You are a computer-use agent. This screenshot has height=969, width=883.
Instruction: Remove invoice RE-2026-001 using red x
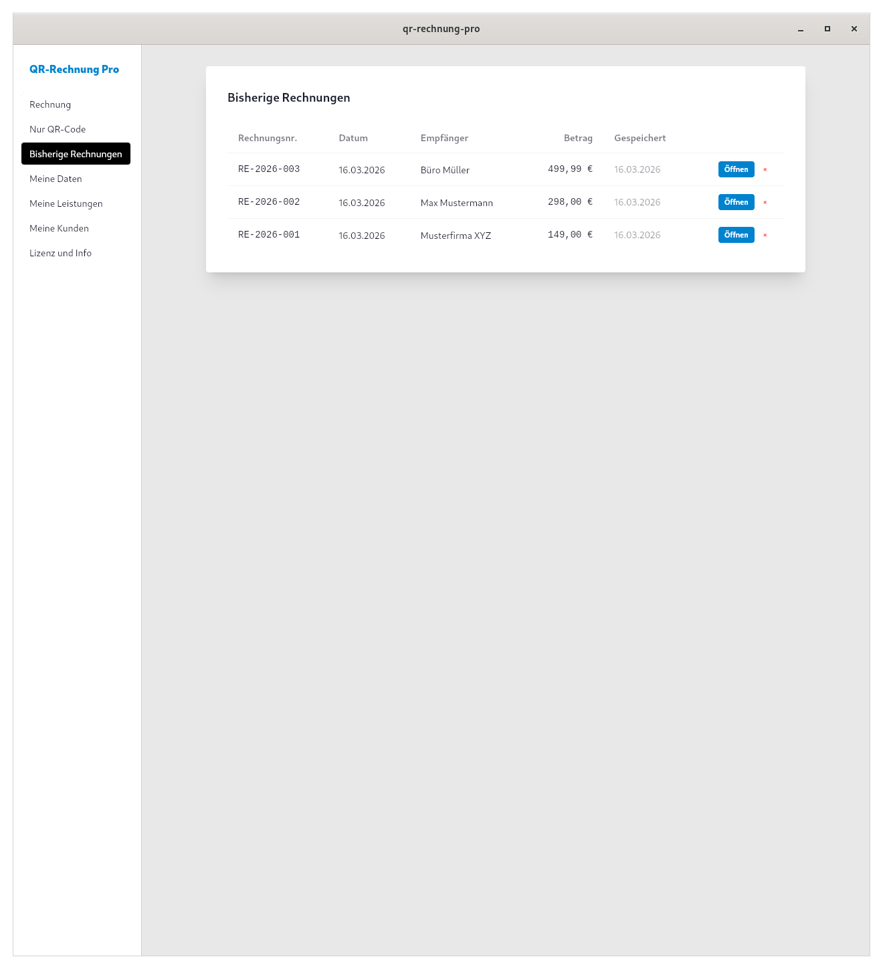[x=765, y=236]
